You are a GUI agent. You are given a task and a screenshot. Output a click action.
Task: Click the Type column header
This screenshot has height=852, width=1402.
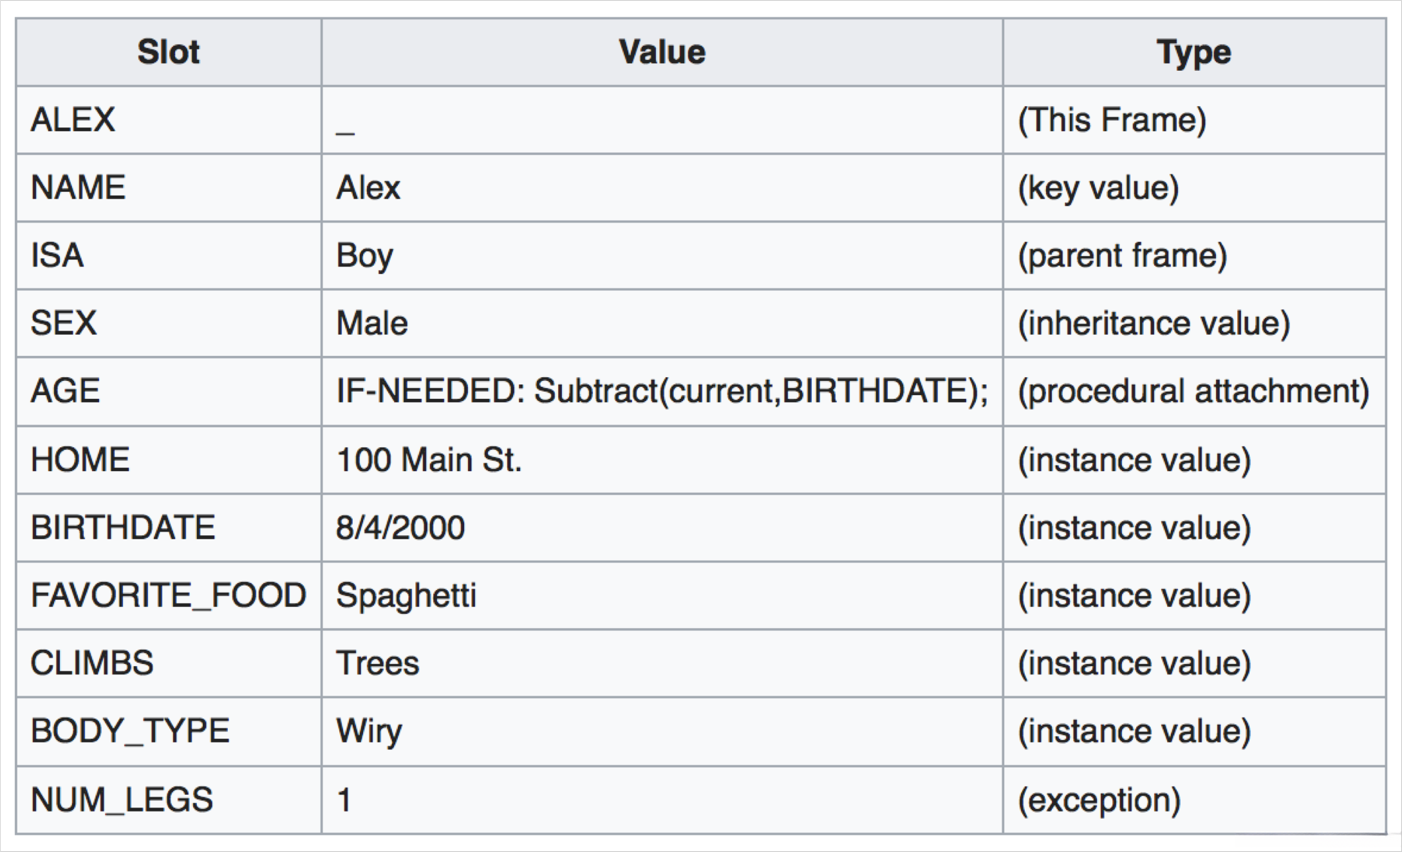pos(1193,52)
